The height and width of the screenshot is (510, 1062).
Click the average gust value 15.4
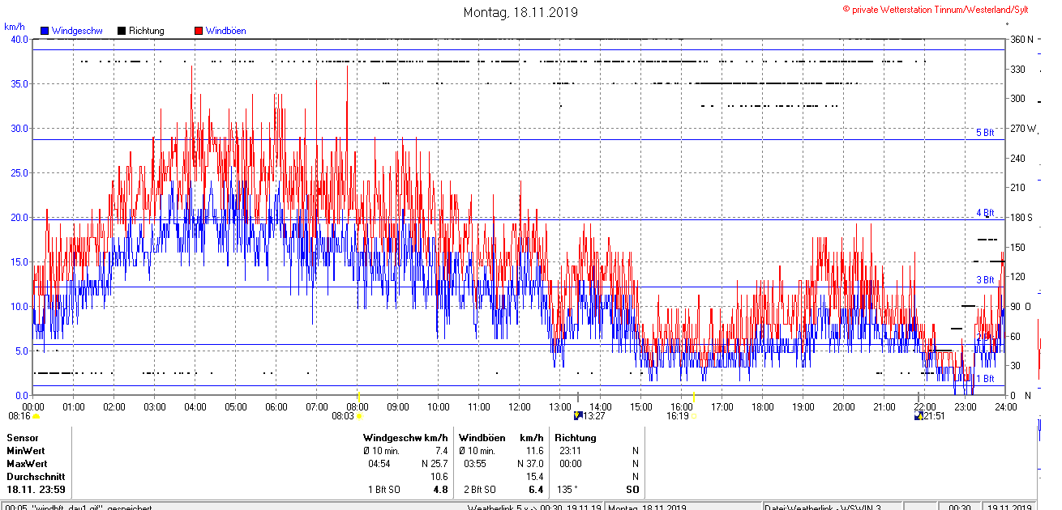pos(534,477)
